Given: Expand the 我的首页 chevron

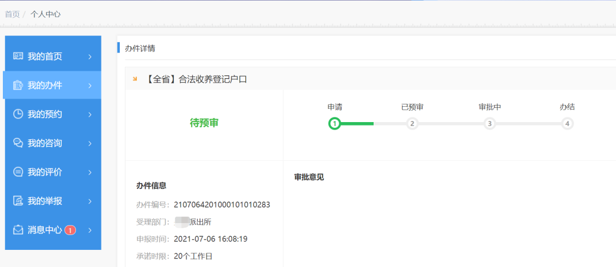Looking at the screenshot, I should pyautogui.click(x=90, y=56).
